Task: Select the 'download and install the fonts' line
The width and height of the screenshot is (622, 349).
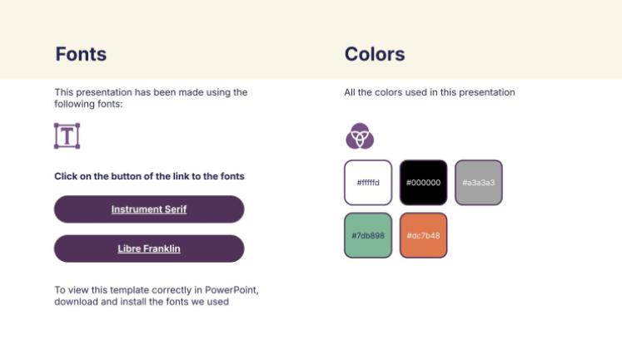Action: click(x=142, y=302)
